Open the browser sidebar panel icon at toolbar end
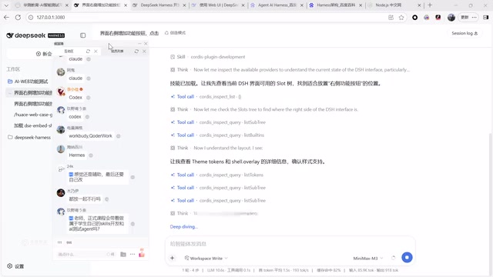The height and width of the screenshot is (277, 493). (x=486, y=17)
